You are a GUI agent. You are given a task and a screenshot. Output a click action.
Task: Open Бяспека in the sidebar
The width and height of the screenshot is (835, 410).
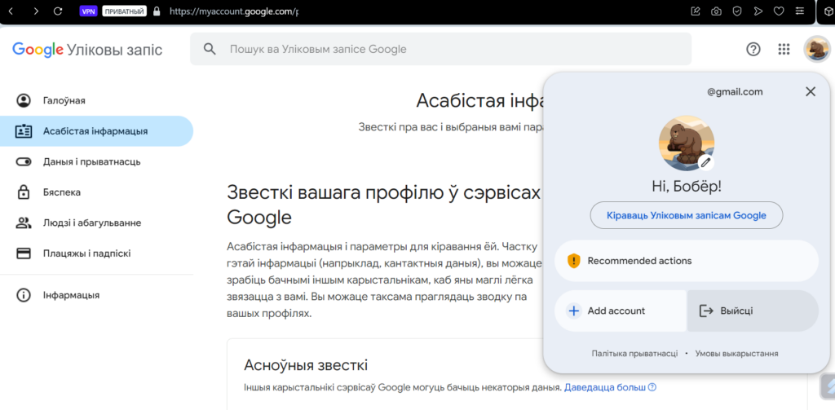(96, 192)
